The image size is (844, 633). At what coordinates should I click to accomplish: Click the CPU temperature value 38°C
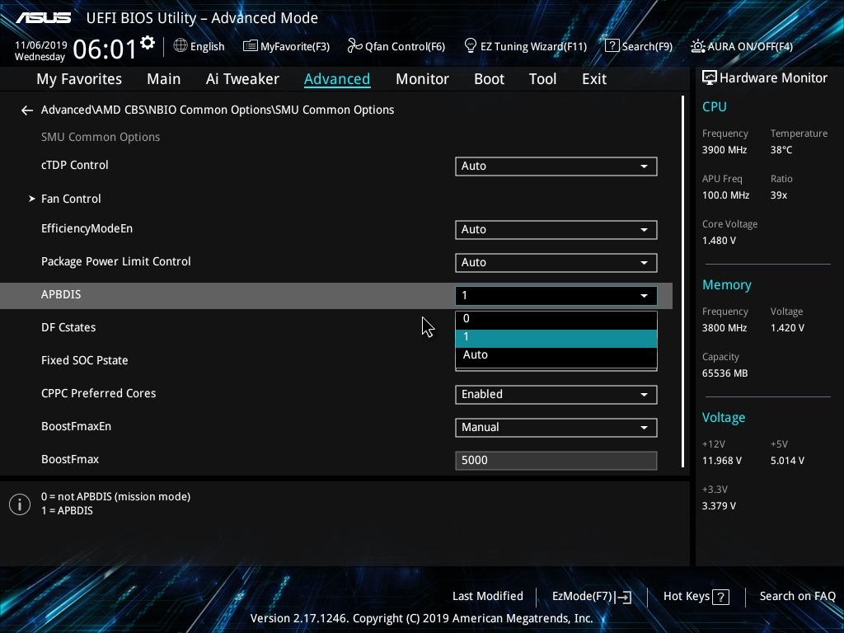tap(781, 150)
